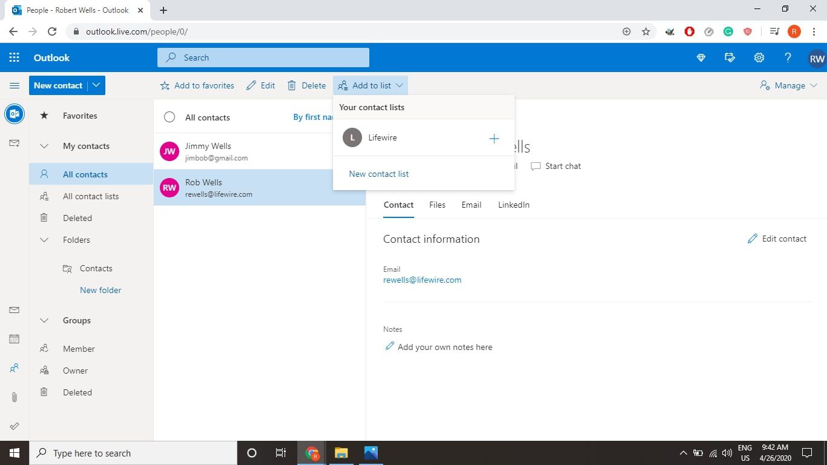This screenshot has width=827, height=465.
Task: Choose the Lifewire contact list
Action: [424, 137]
